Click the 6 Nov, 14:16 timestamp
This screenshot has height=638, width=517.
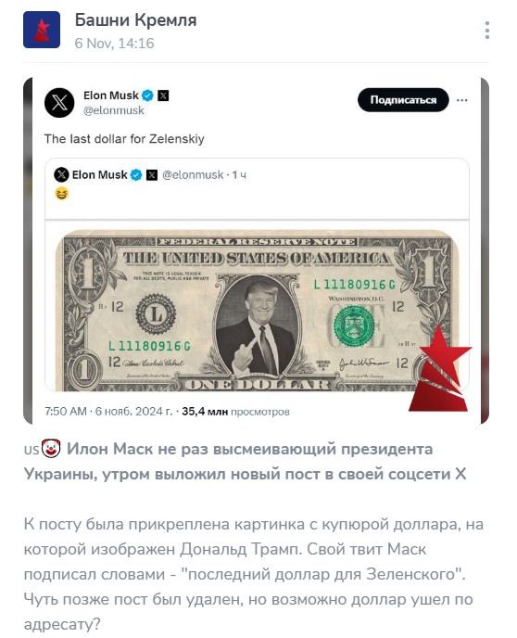(114, 44)
